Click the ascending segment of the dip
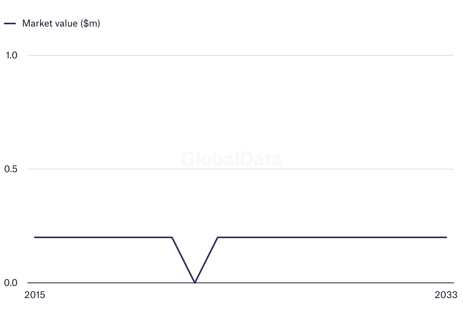 [x=206, y=260]
